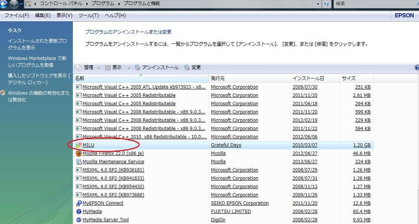Click the Mozilla Firefox 22.0 icon
This screenshot has width=419, height=224.
pos(79,153)
